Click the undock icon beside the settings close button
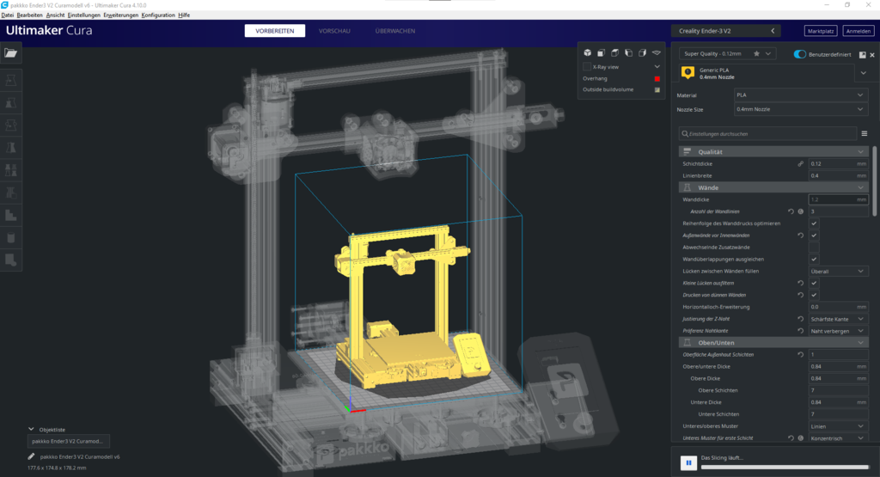880x477 pixels. coord(863,54)
